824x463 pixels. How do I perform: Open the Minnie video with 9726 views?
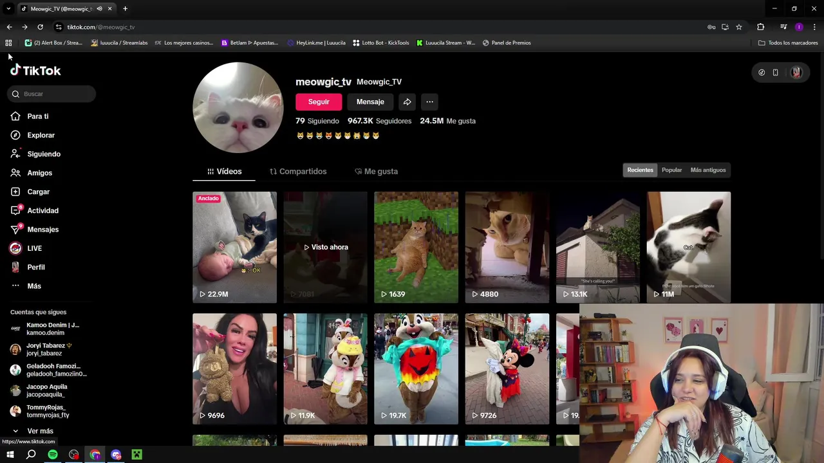click(x=507, y=369)
